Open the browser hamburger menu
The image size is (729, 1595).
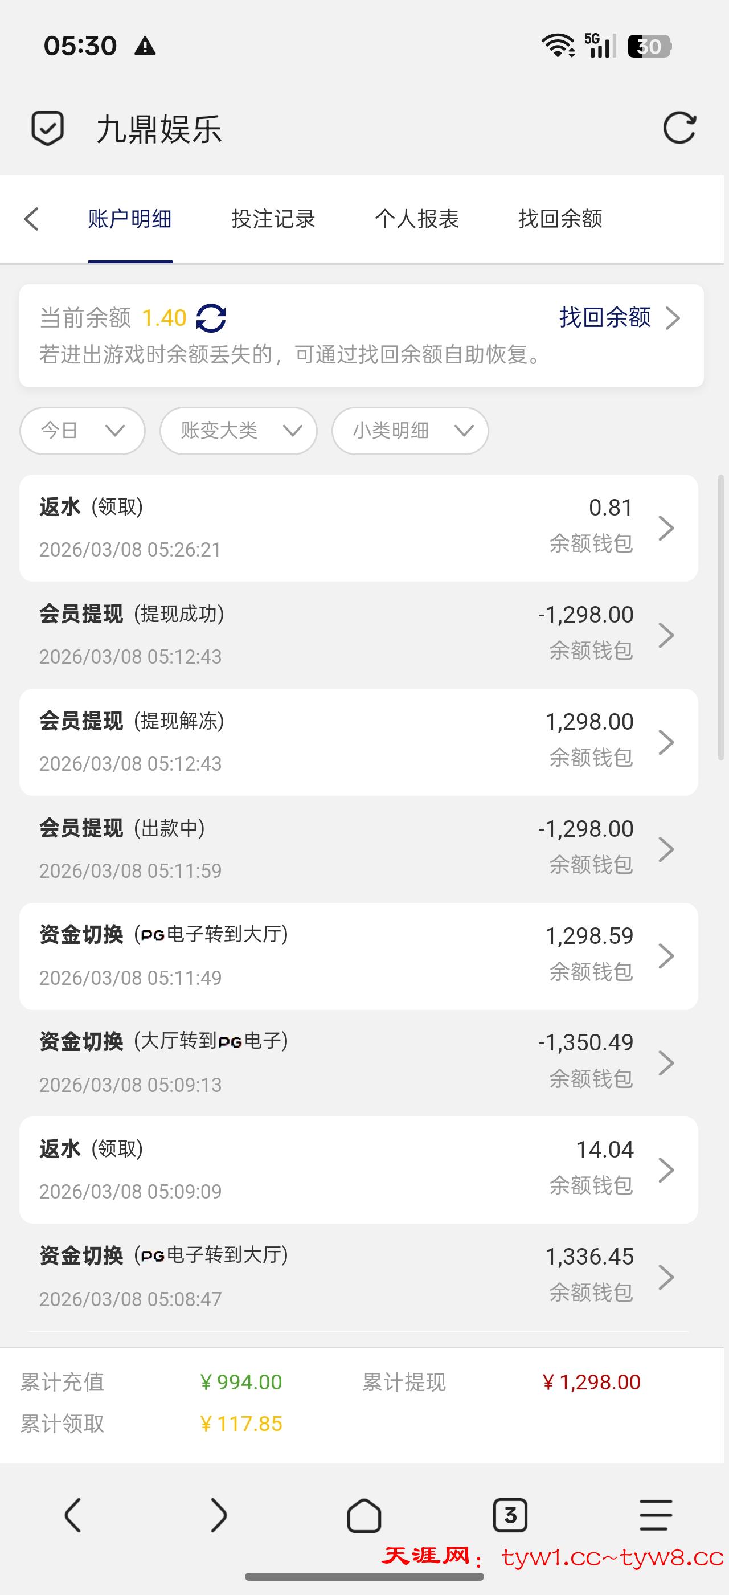pyautogui.click(x=656, y=1515)
